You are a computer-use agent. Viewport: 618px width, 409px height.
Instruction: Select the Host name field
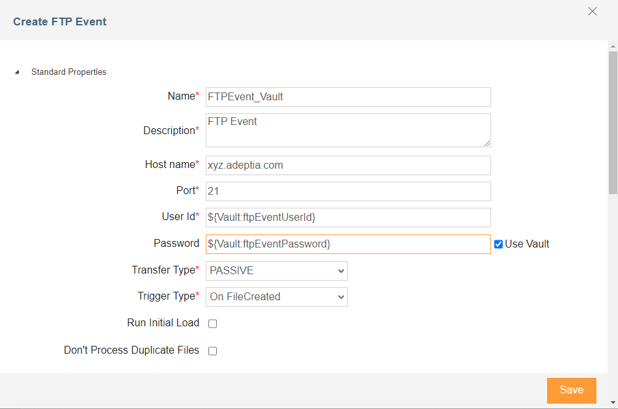[x=348, y=165]
